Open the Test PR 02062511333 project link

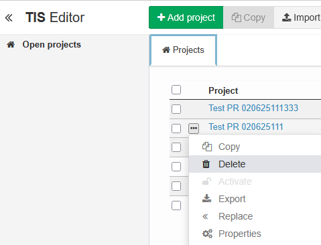(x=253, y=108)
